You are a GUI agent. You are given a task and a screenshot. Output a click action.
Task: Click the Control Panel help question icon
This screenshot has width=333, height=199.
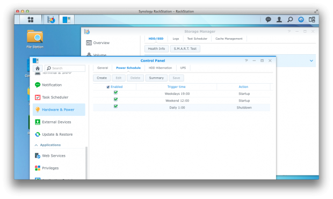[247, 61]
